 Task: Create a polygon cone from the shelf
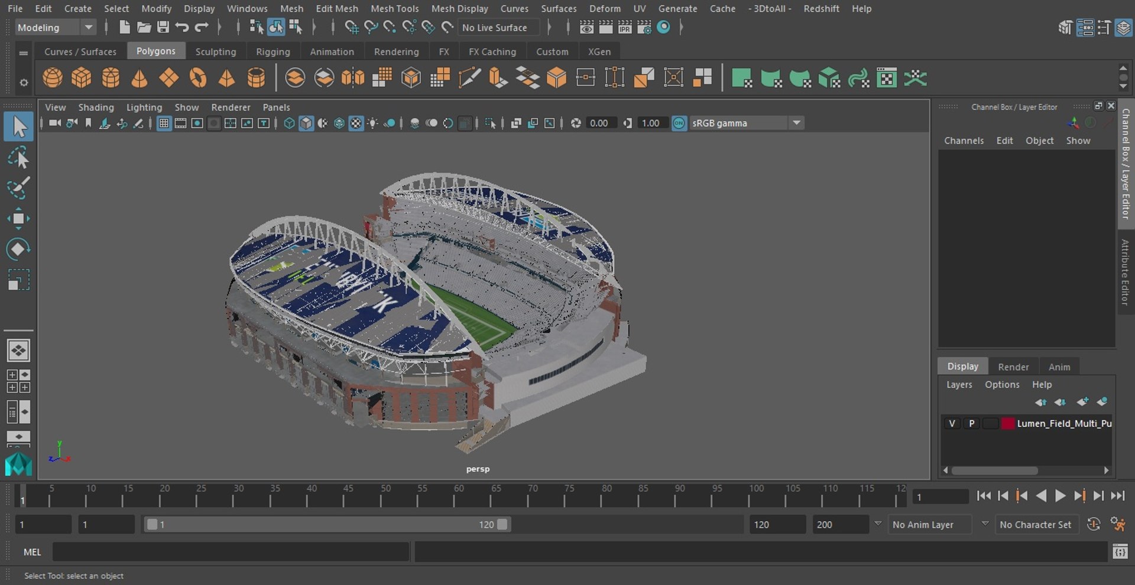click(x=140, y=78)
